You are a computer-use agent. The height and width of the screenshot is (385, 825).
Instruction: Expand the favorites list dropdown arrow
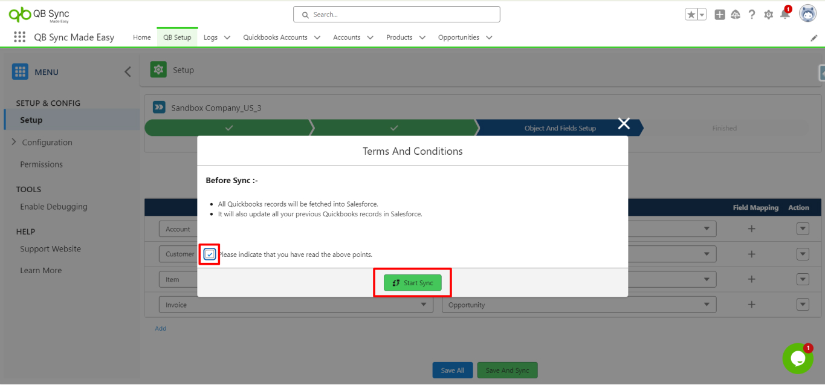click(702, 15)
